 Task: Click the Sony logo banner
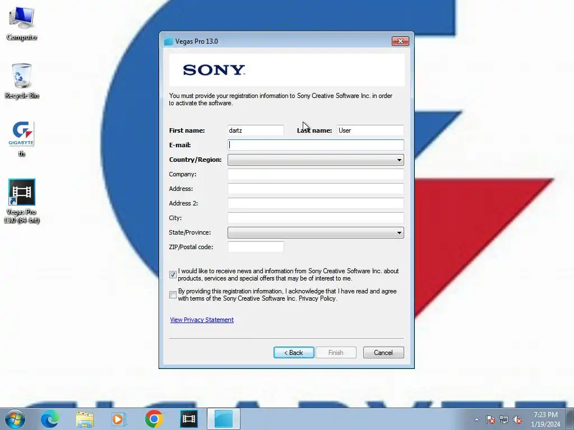pyautogui.click(x=286, y=70)
